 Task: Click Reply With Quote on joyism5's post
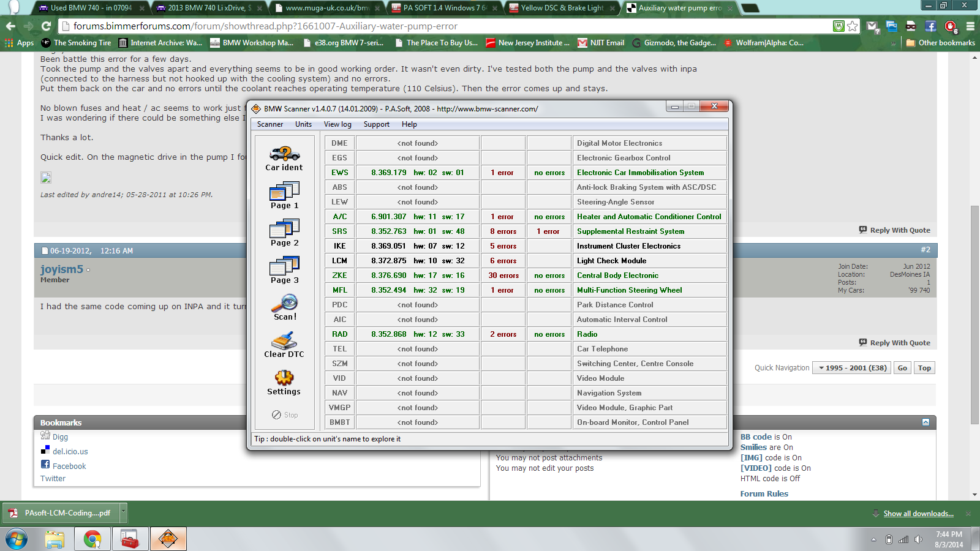coord(894,343)
